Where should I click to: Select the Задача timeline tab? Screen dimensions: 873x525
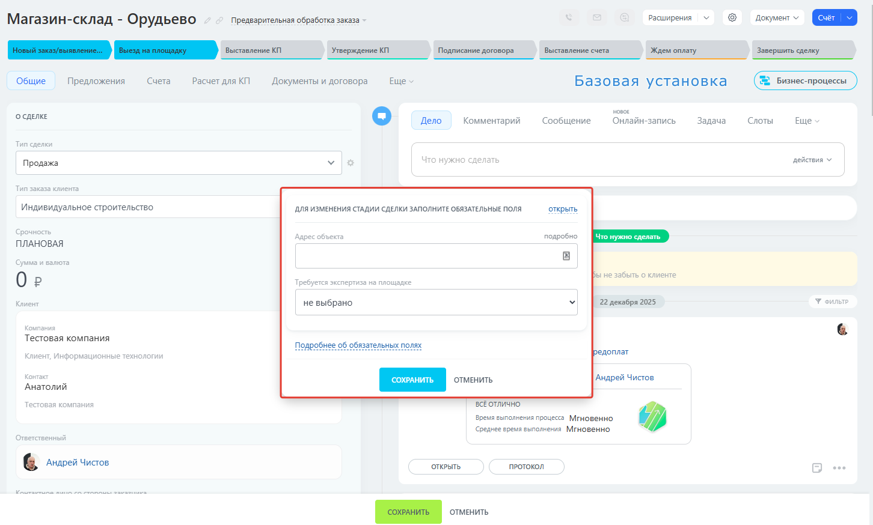point(711,121)
